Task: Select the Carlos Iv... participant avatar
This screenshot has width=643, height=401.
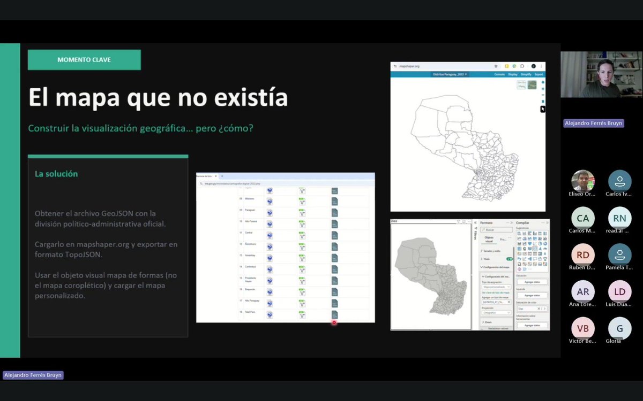Action: tap(619, 181)
